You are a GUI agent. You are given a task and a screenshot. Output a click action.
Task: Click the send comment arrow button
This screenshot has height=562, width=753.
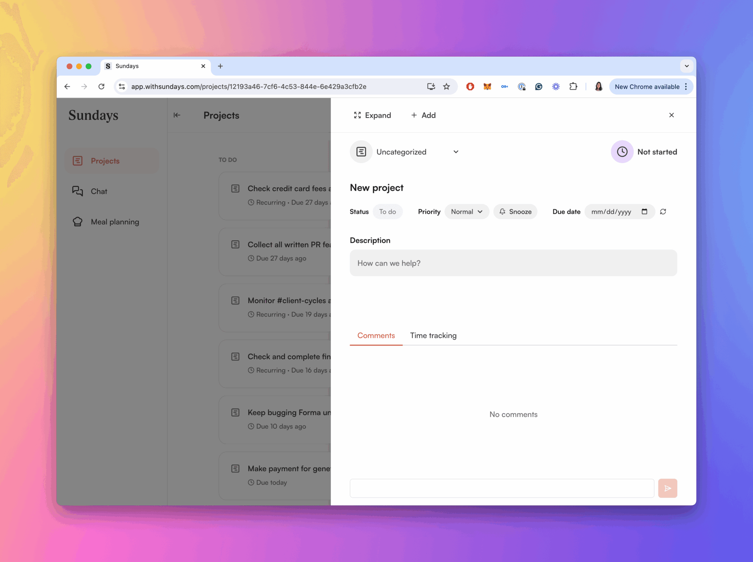(667, 488)
